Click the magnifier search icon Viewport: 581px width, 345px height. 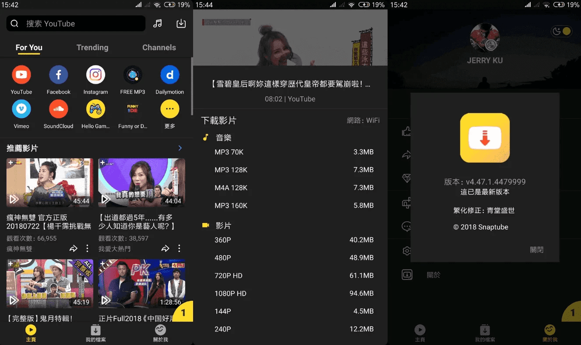pyautogui.click(x=14, y=24)
